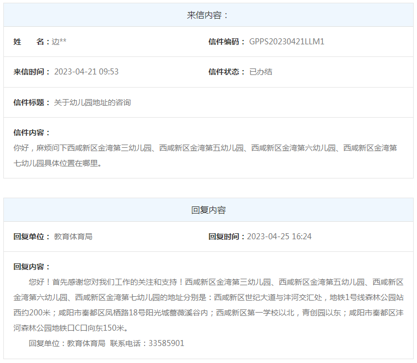Click the letter body mentioning 金湾第三幼儿园

pyautogui.click(x=205, y=155)
